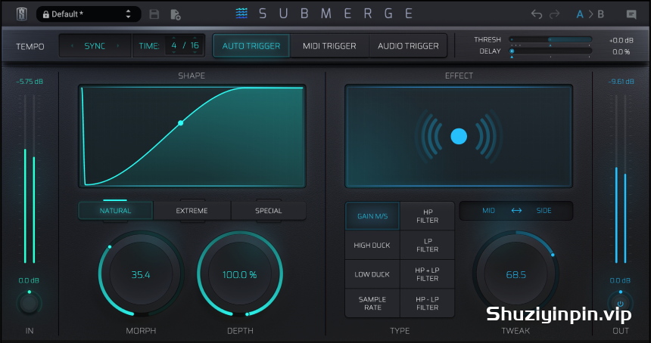Click the Submerge wave logo icon

tap(241, 14)
